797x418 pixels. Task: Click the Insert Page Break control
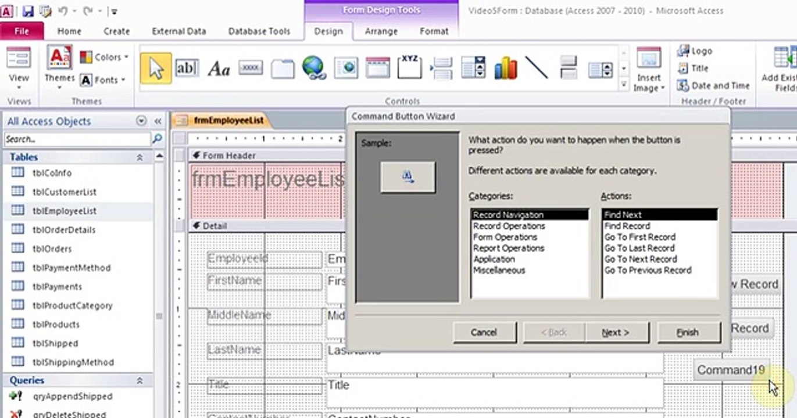click(442, 68)
